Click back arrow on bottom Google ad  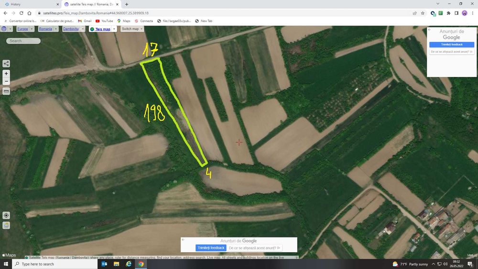point(183,240)
